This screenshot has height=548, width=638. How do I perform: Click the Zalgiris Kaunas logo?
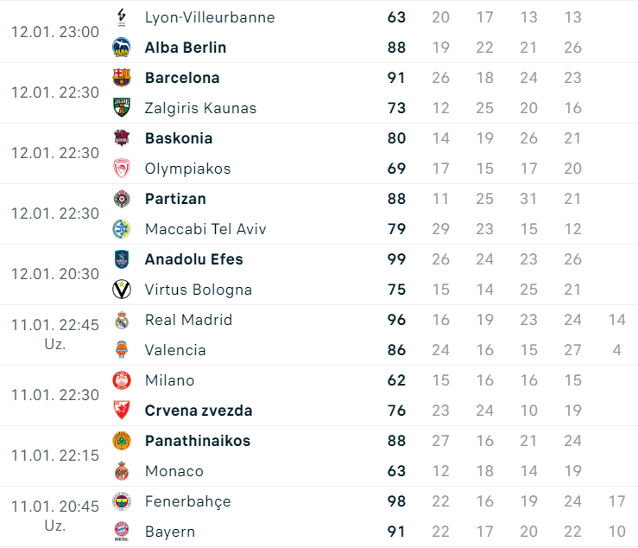click(122, 108)
